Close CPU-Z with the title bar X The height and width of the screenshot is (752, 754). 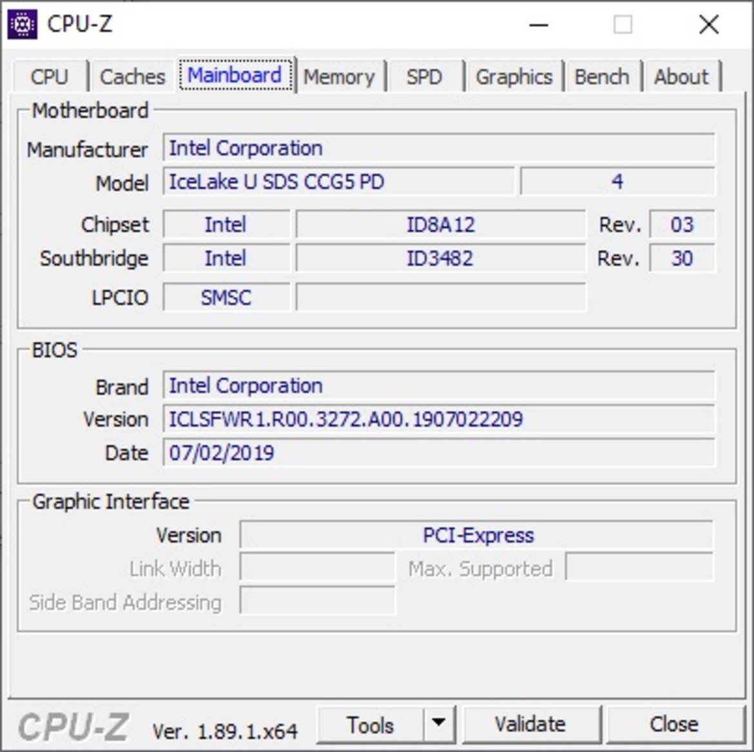tap(709, 24)
